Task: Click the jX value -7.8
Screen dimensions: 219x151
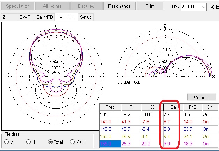Action: (152, 122)
